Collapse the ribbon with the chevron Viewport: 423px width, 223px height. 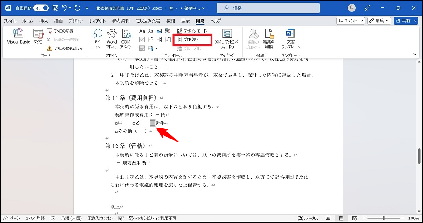click(414, 54)
